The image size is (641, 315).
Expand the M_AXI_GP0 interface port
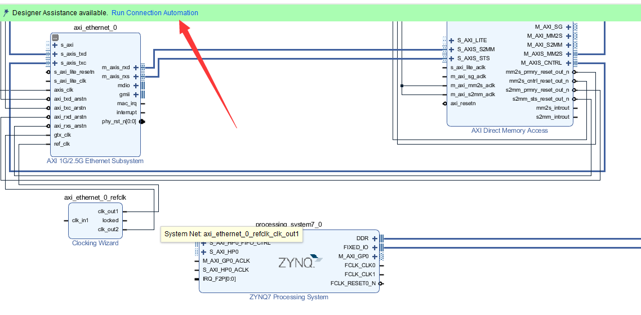pos(374,256)
